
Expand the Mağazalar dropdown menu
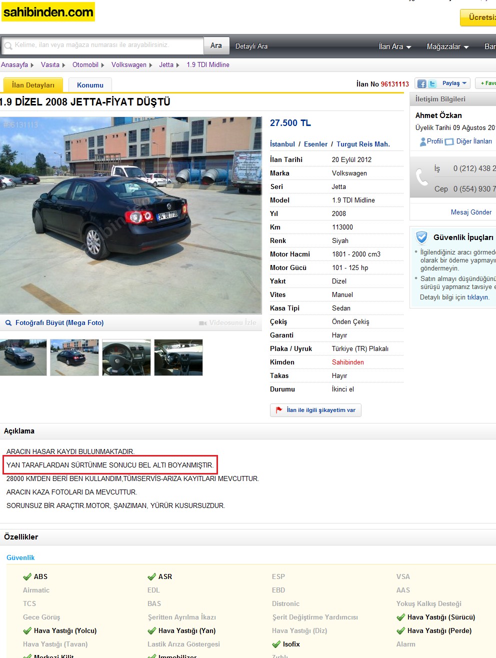point(448,46)
